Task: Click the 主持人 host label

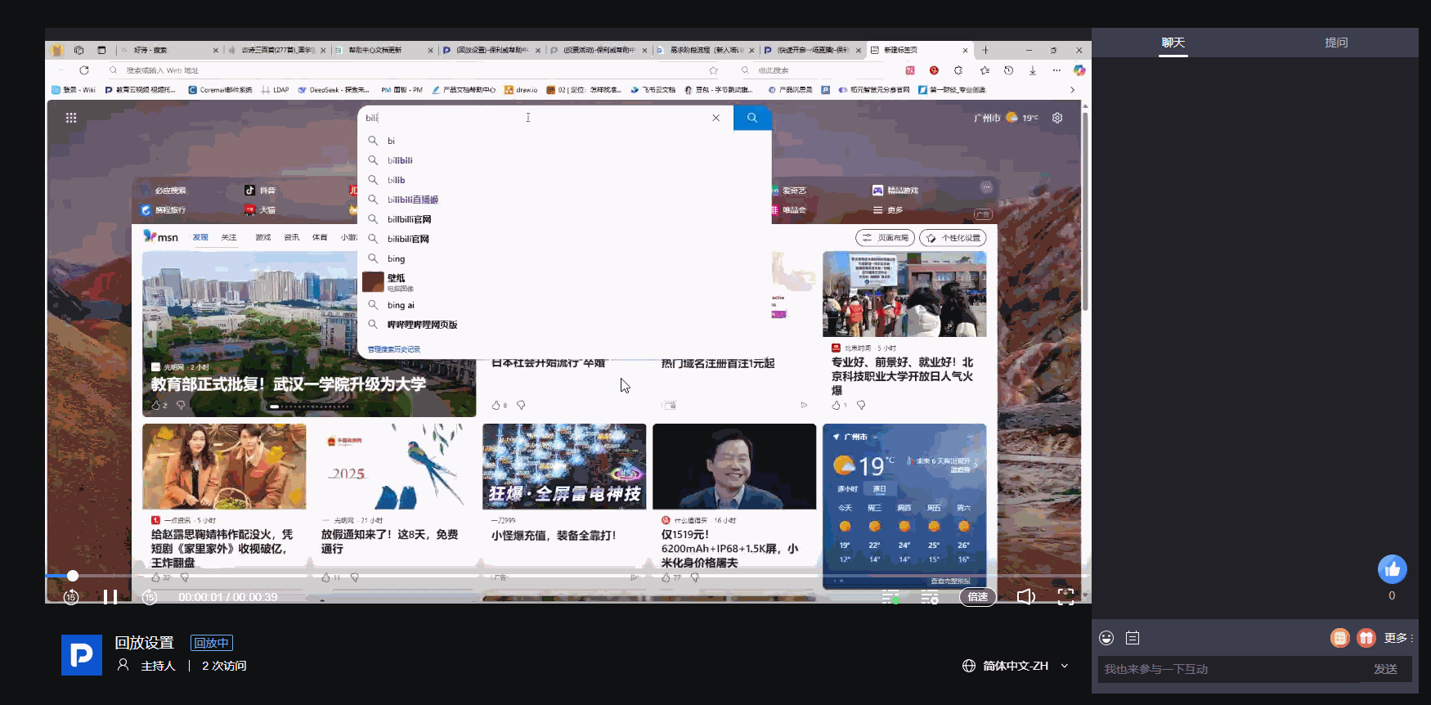Action: click(x=158, y=666)
